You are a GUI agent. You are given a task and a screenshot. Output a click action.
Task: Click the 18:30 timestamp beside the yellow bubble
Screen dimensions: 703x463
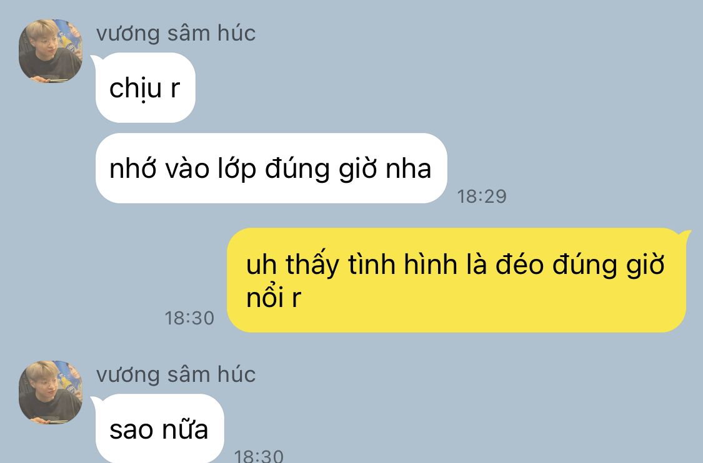189,318
